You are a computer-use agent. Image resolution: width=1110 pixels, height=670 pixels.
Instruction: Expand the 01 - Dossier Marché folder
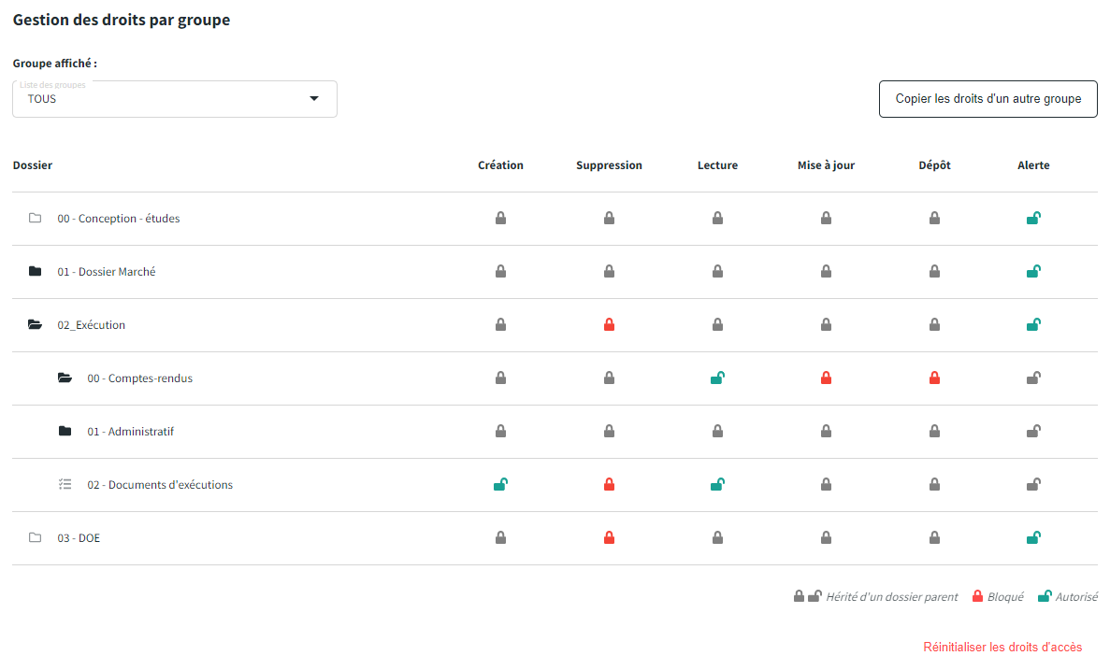(35, 272)
